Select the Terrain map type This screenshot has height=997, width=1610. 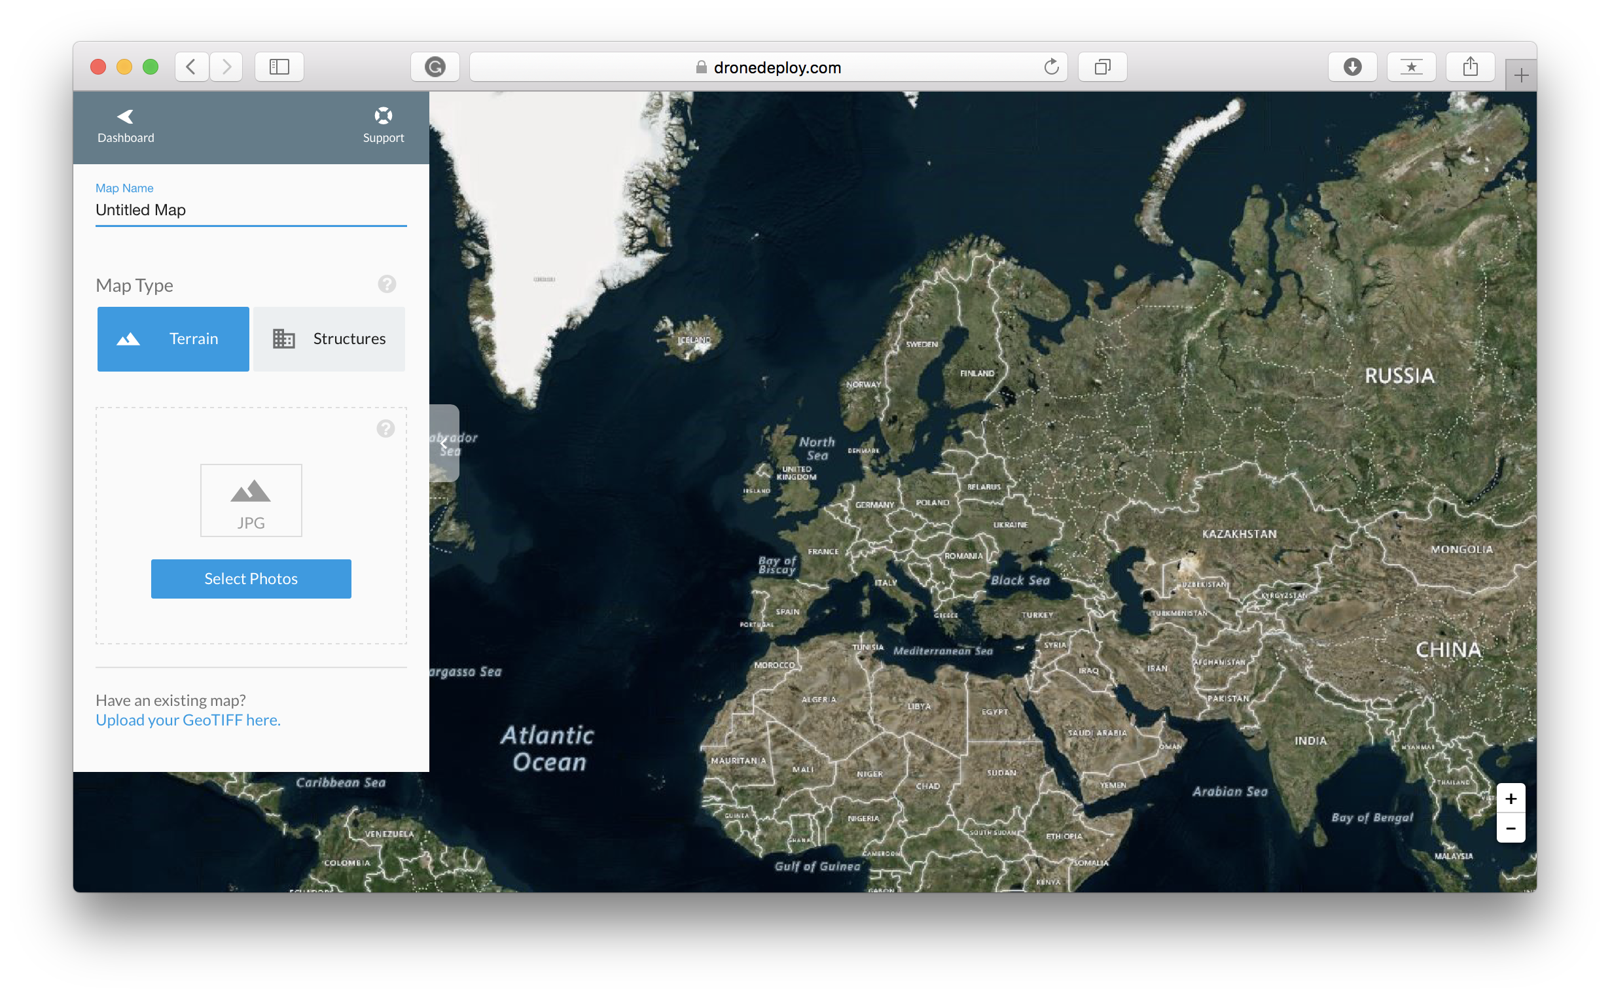pyautogui.click(x=173, y=339)
